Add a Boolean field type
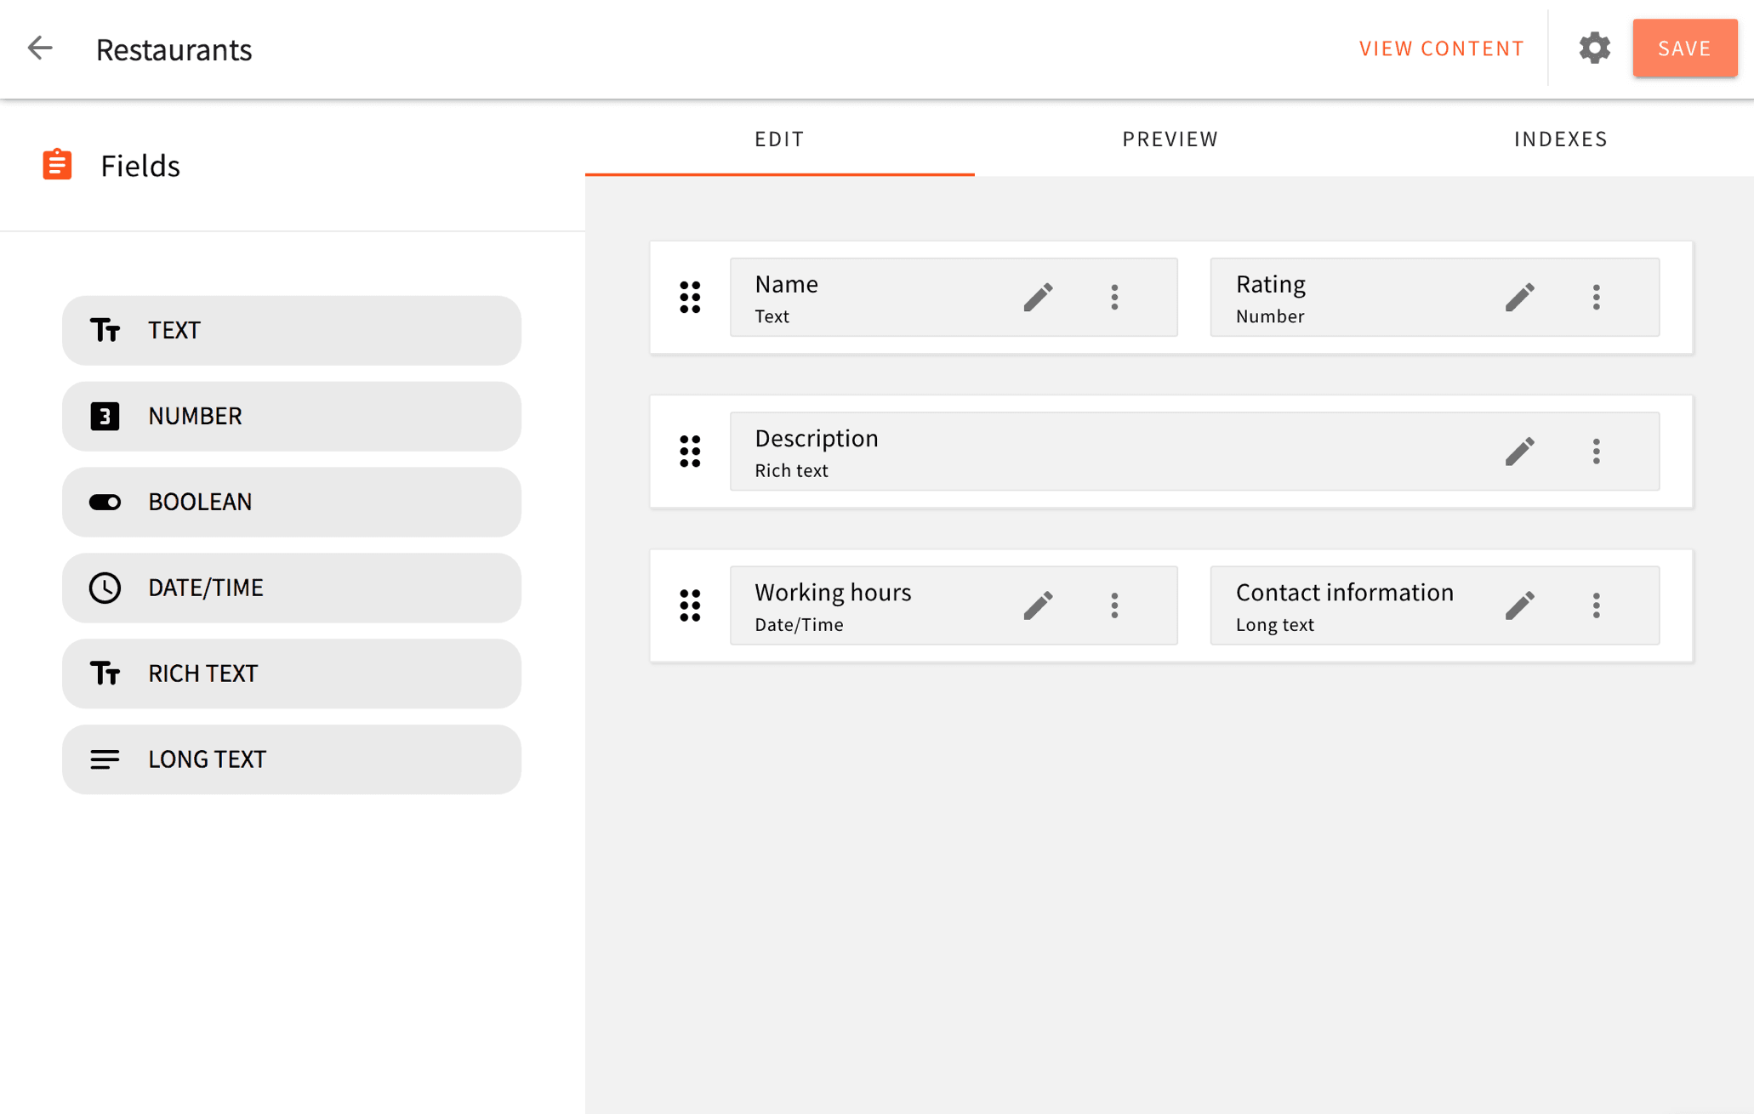 pyautogui.click(x=291, y=502)
